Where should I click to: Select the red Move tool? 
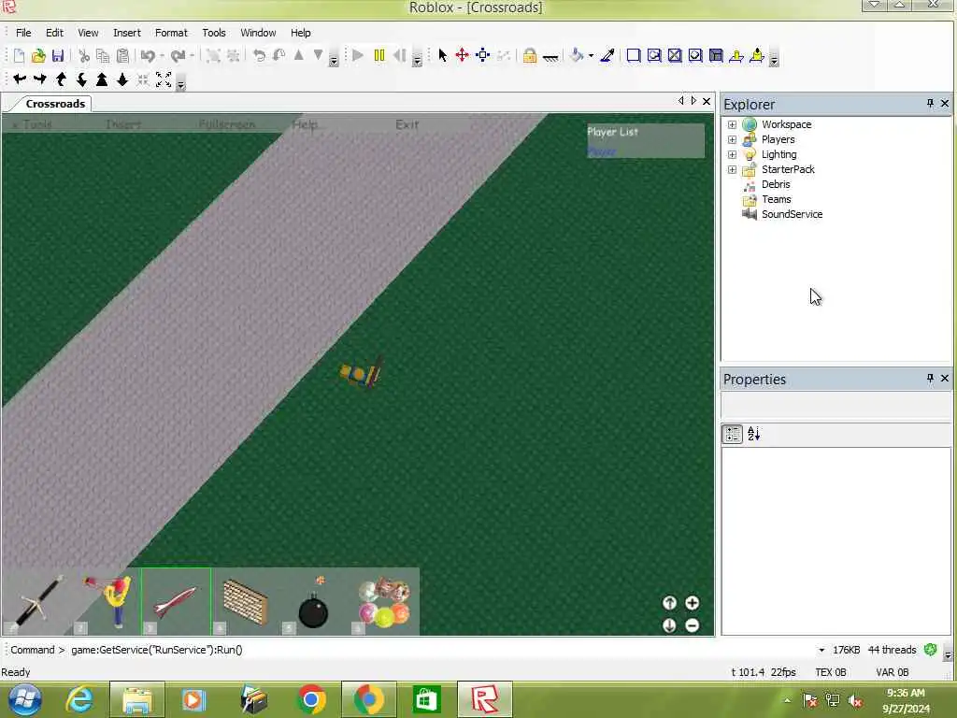[462, 56]
